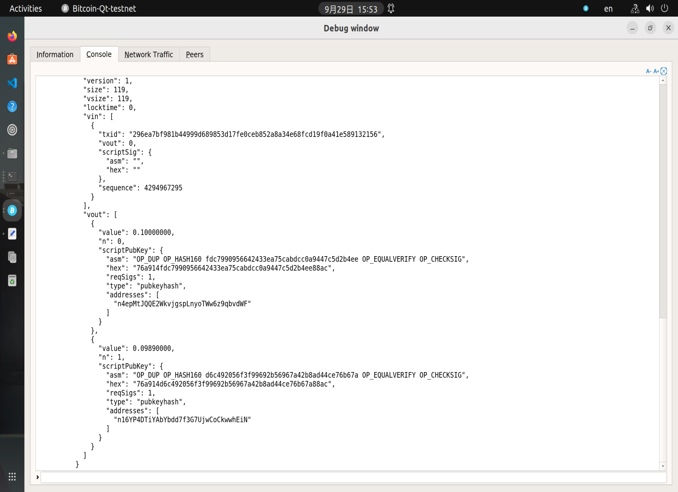Show all applications grid
678x492 pixels.
(x=12, y=476)
